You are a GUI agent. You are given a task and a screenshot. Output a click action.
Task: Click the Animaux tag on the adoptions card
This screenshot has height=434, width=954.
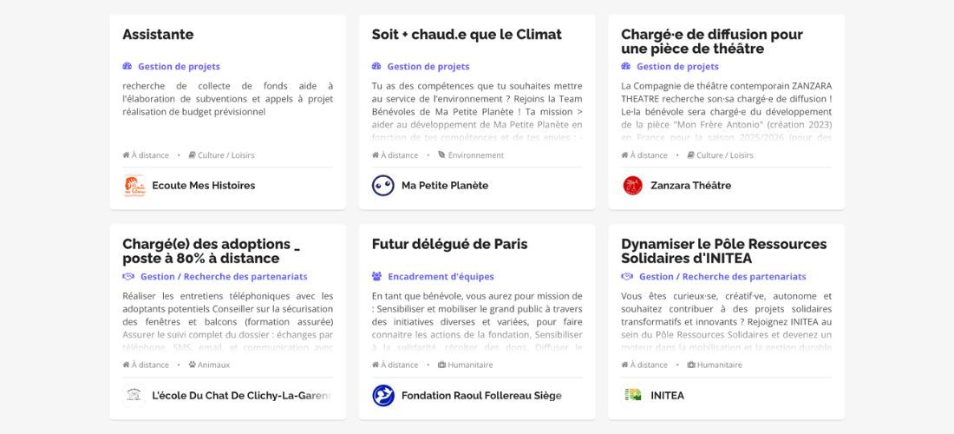pyautogui.click(x=213, y=365)
